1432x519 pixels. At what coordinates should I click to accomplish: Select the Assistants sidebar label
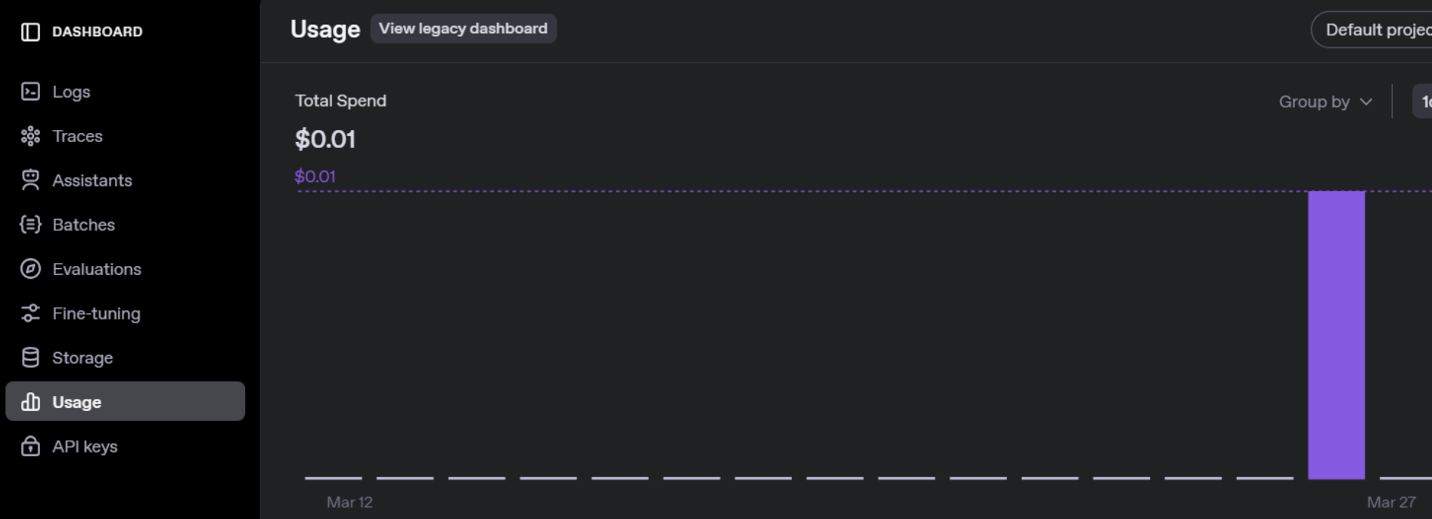[92, 181]
